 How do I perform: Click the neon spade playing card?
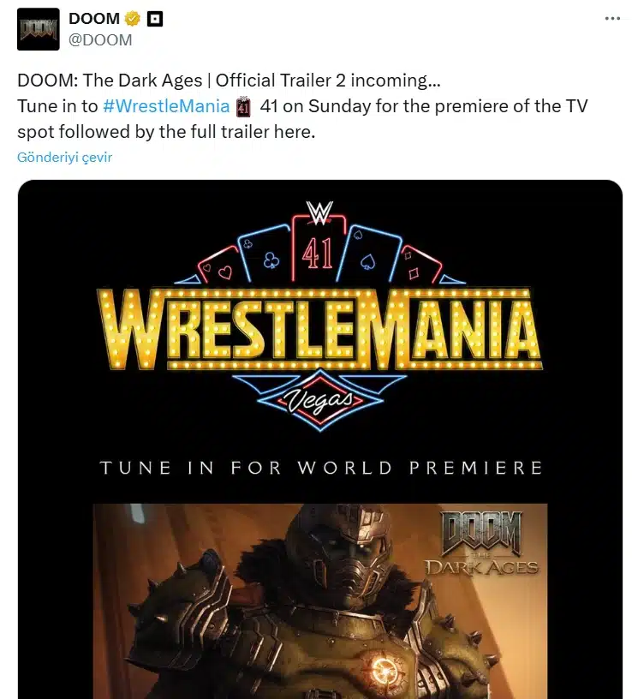[x=368, y=257]
